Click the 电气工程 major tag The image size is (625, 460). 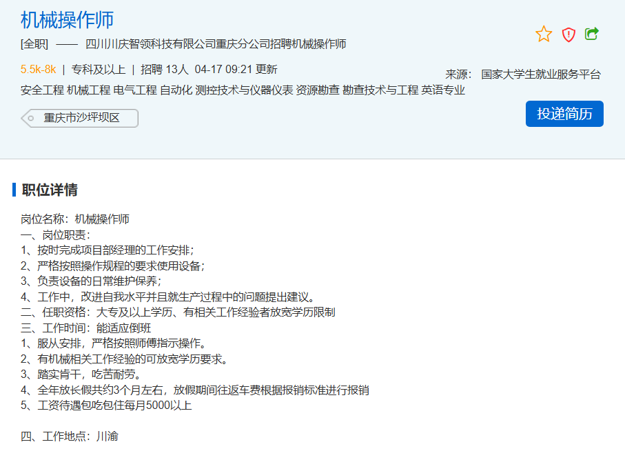click(135, 90)
